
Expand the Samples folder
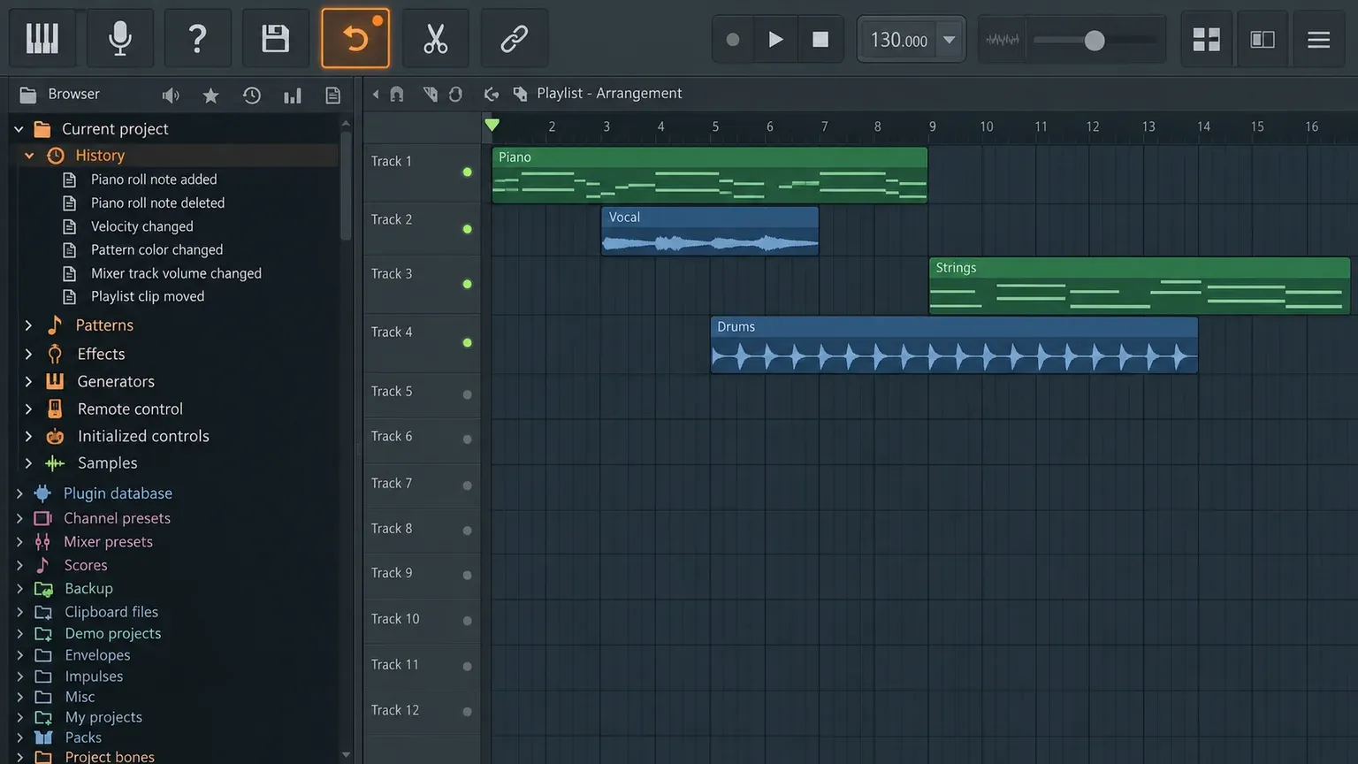(28, 463)
